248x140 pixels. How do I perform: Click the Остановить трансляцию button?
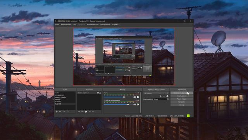coord(182,93)
